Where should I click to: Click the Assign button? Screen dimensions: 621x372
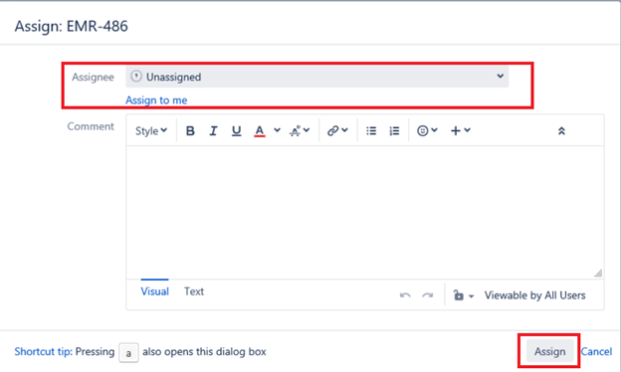[549, 351]
